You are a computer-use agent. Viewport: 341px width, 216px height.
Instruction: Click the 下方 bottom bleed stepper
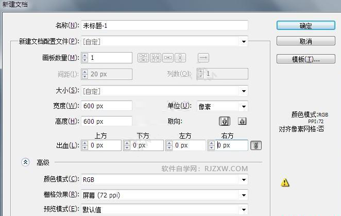tap(127, 145)
